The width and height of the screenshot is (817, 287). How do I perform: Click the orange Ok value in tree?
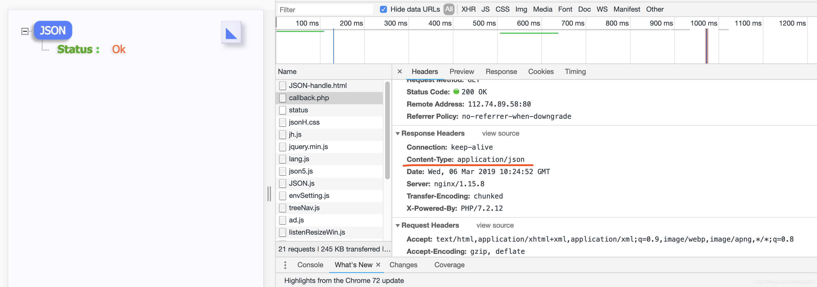[119, 49]
